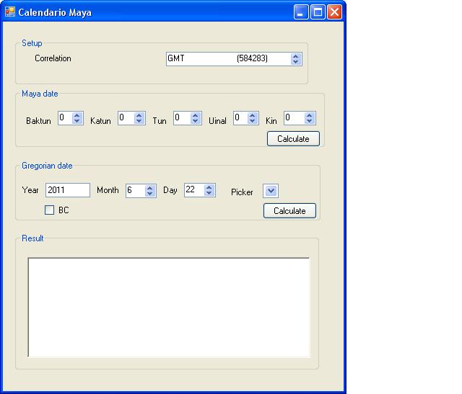Decrease the Month value with down arrow
Screen dimensions: 462x394
150,194
